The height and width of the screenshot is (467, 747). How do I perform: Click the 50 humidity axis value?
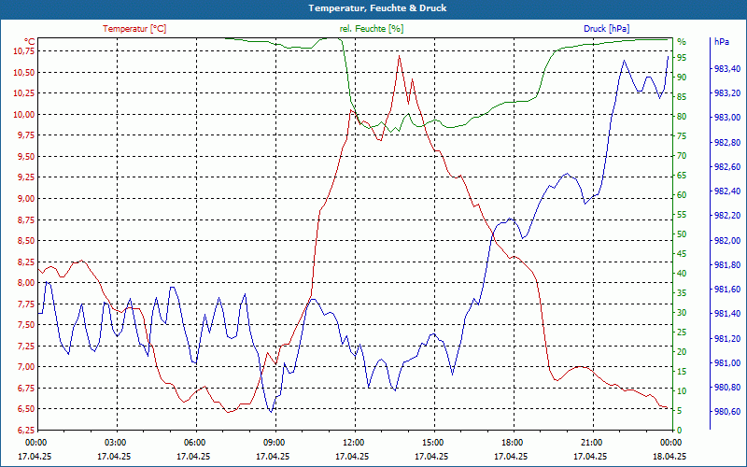click(682, 234)
